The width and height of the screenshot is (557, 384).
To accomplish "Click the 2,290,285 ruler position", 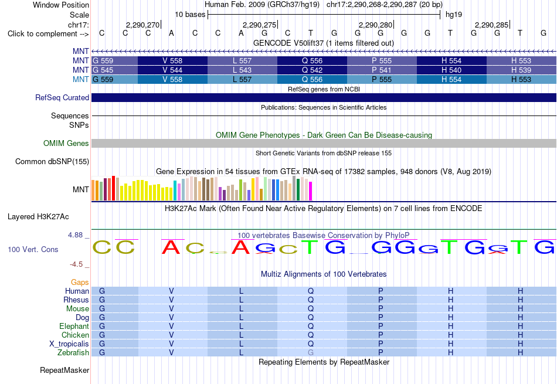I will (x=492, y=25).
